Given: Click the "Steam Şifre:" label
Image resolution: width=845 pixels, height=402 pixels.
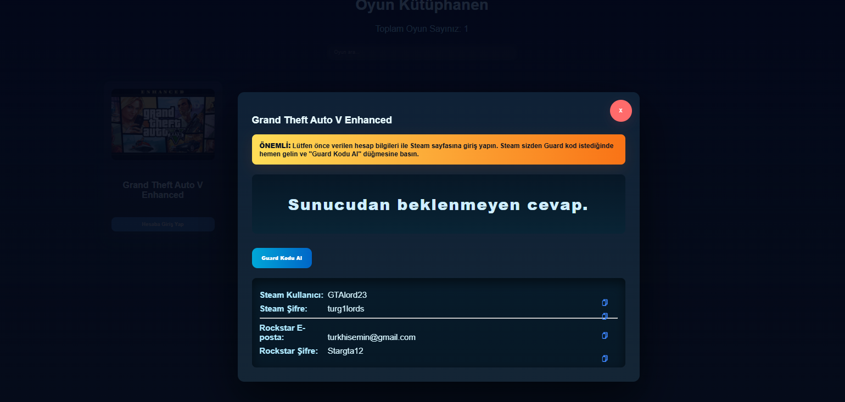Looking at the screenshot, I should click(283, 309).
